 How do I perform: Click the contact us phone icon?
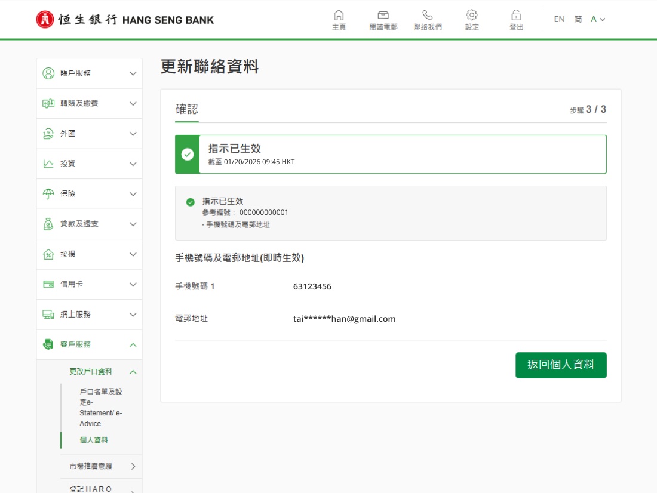(x=428, y=15)
